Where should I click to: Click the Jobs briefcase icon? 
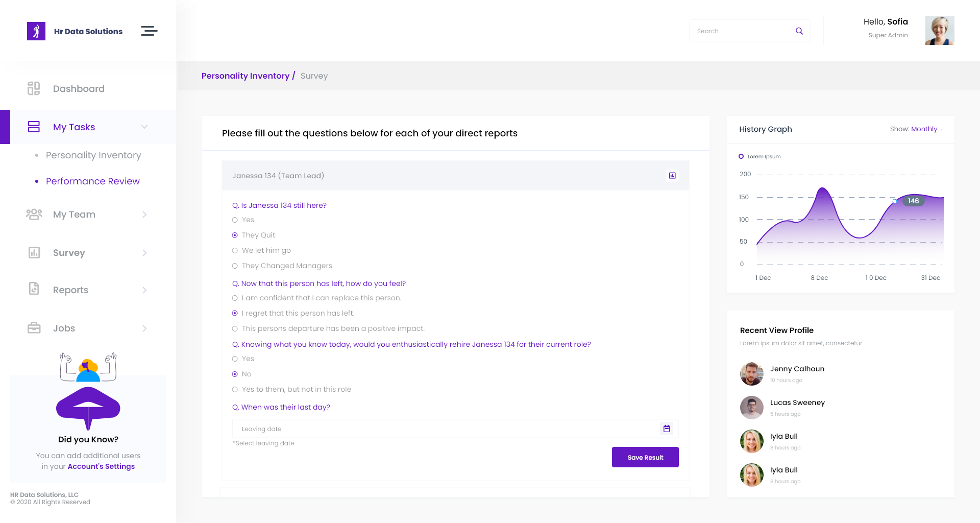34,328
